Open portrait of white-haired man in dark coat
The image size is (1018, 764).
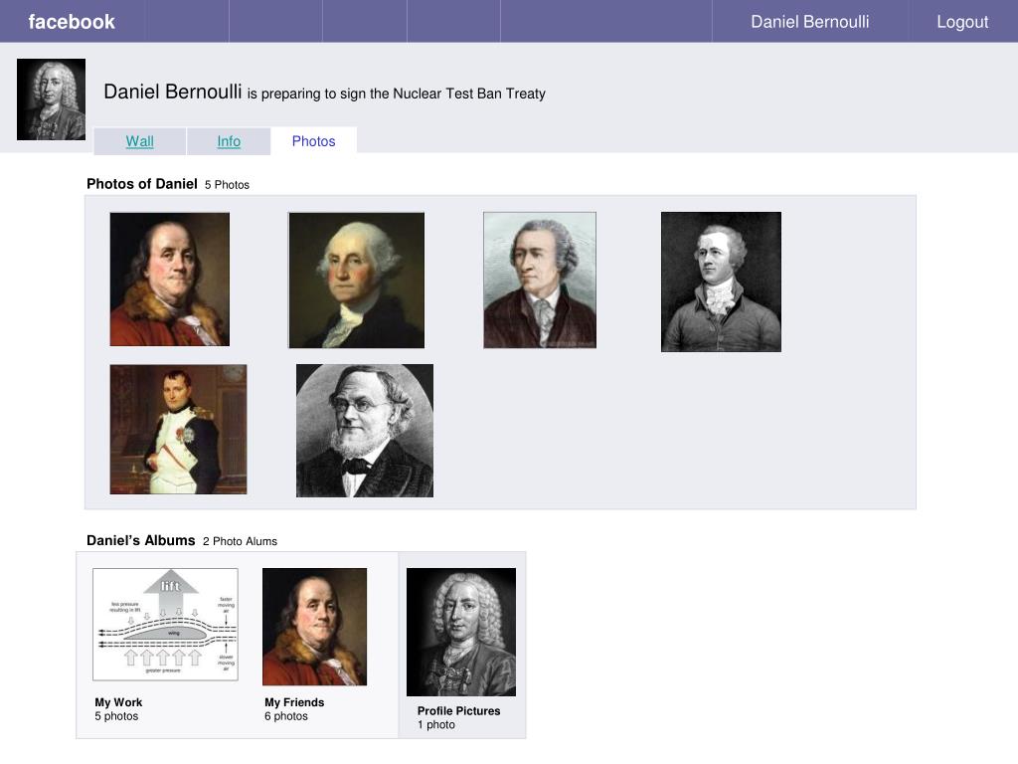click(357, 280)
